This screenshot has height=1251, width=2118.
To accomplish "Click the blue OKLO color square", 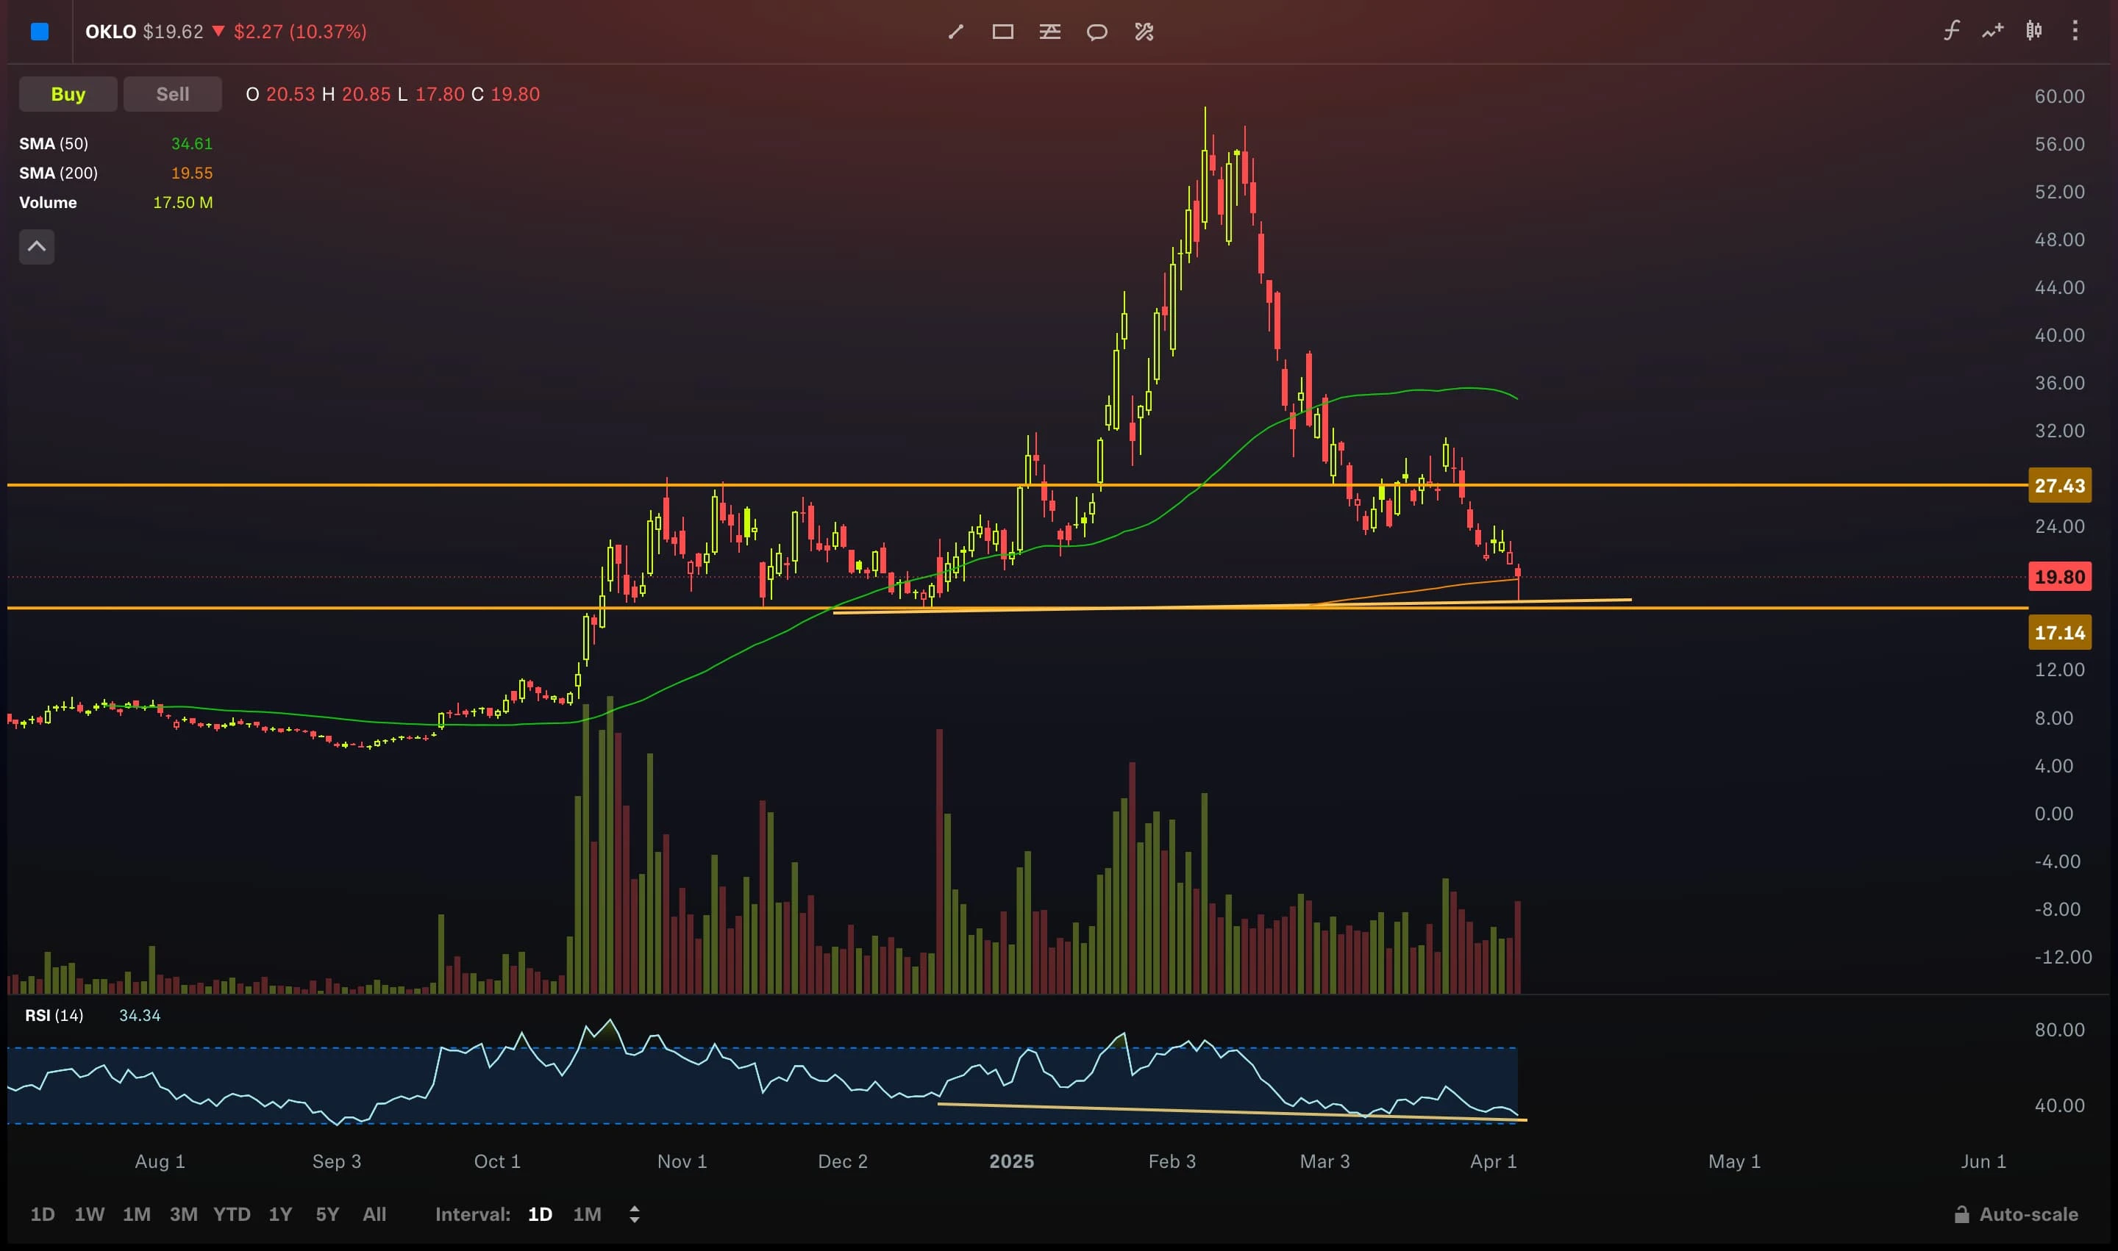I will click(40, 32).
